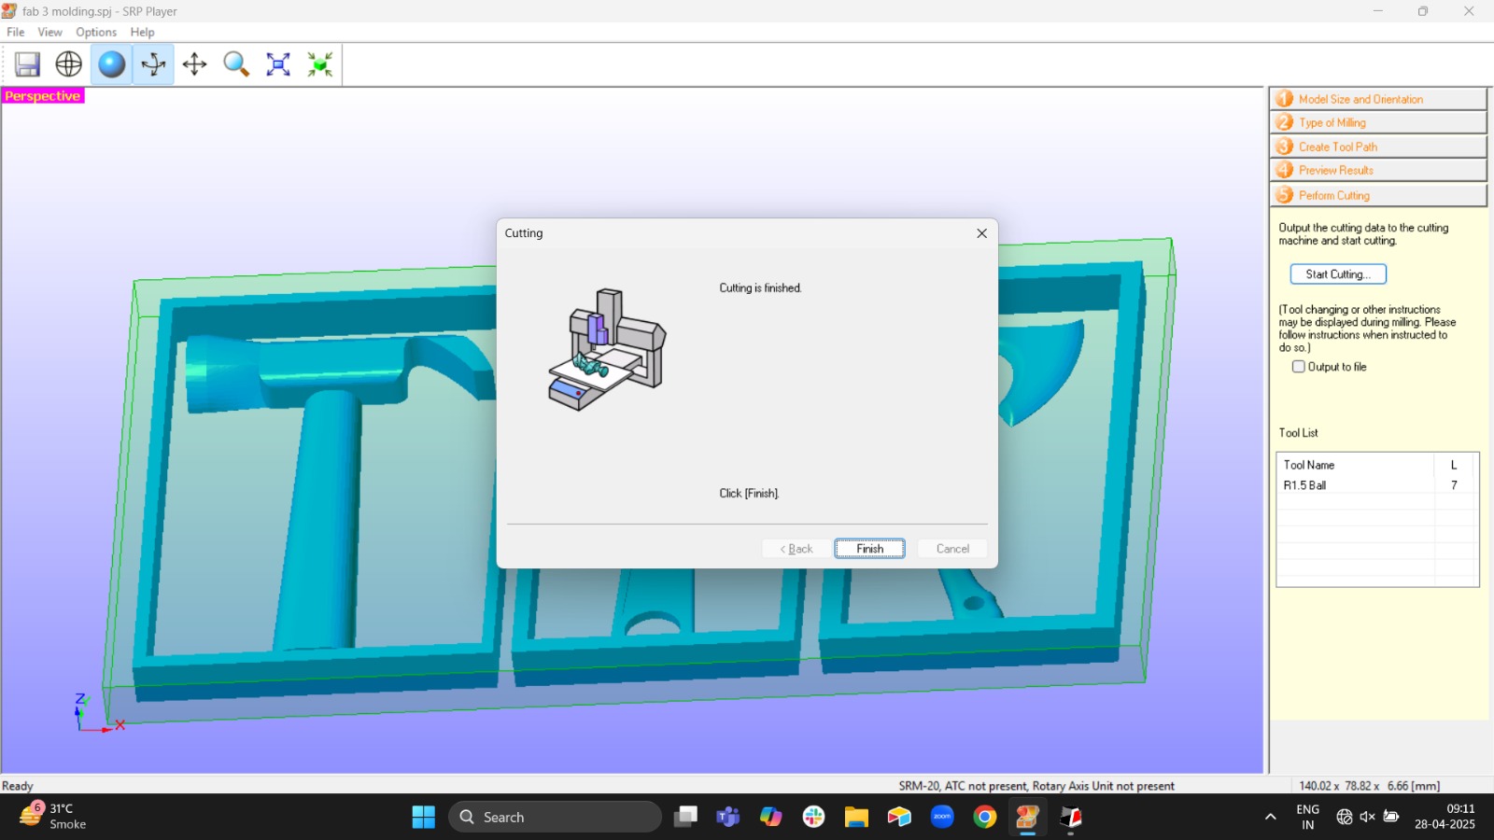Open the View menu
The image size is (1494, 840).
[x=49, y=32]
